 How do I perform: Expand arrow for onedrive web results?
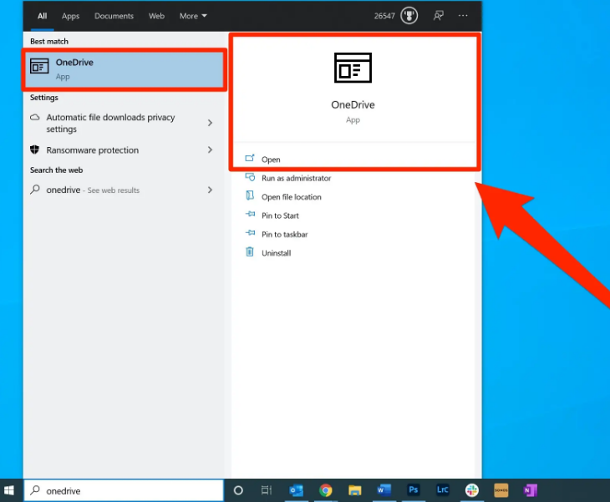[x=210, y=190]
